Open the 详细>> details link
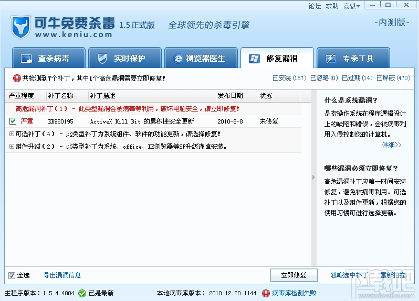 pos(392,144)
